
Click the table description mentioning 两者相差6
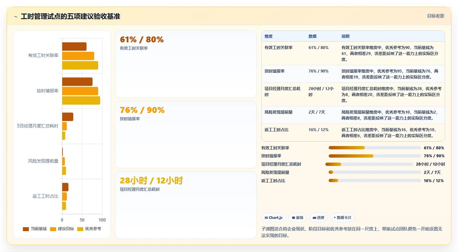click(392, 132)
